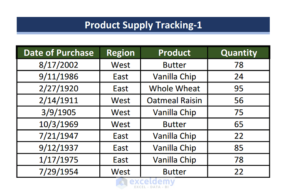Select the "Quantity" column header cell
This screenshot has width=291, height=196.
239,53
